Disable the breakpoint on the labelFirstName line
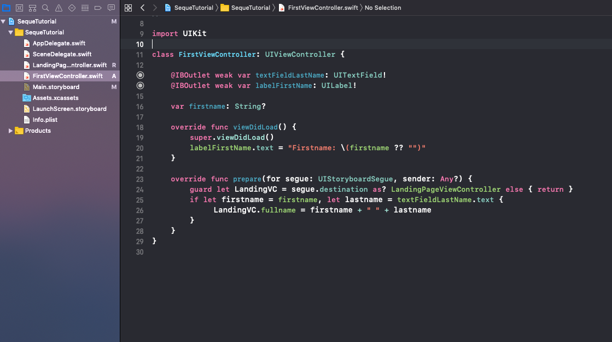This screenshot has width=612, height=342. [x=140, y=85]
